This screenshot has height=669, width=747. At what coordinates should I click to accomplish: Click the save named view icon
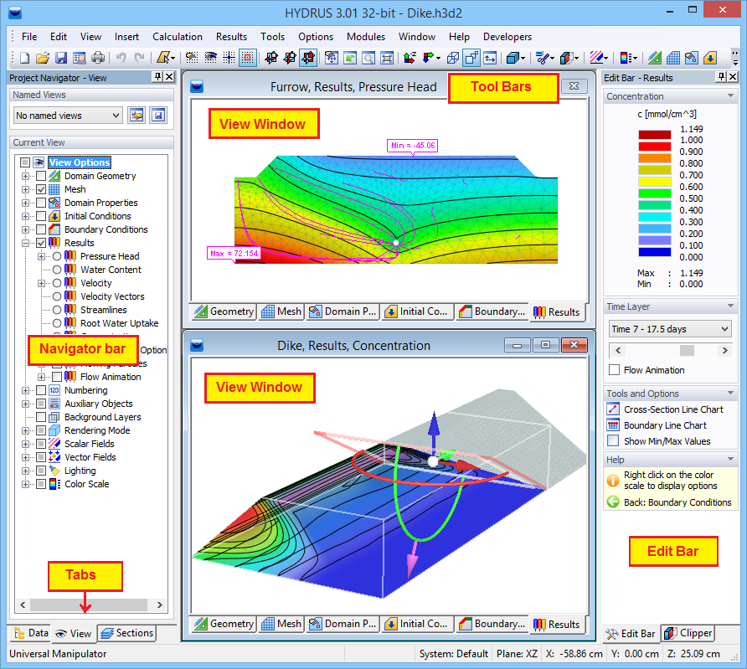158,116
